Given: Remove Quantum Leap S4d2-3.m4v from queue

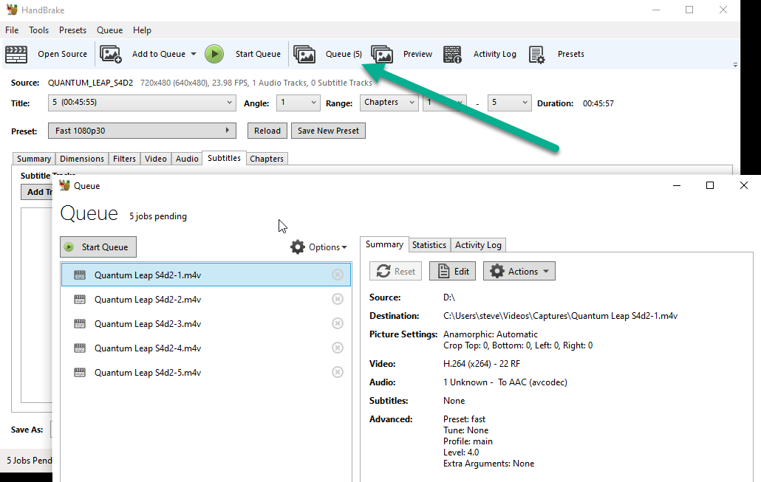Looking at the screenshot, I should point(338,323).
